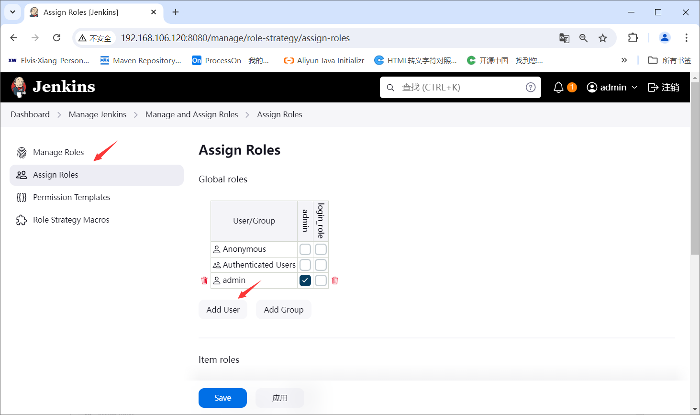This screenshot has width=700, height=415.
Task: Click the Add User button
Action: 223,310
